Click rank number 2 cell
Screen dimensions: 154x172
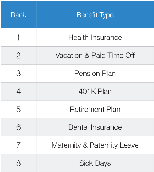point(18,55)
